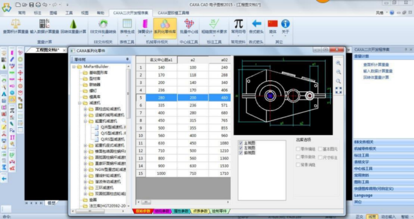Screen dimensions: 414x219
Task: Select table row 8 with value 450
Action: (x=183, y=121)
